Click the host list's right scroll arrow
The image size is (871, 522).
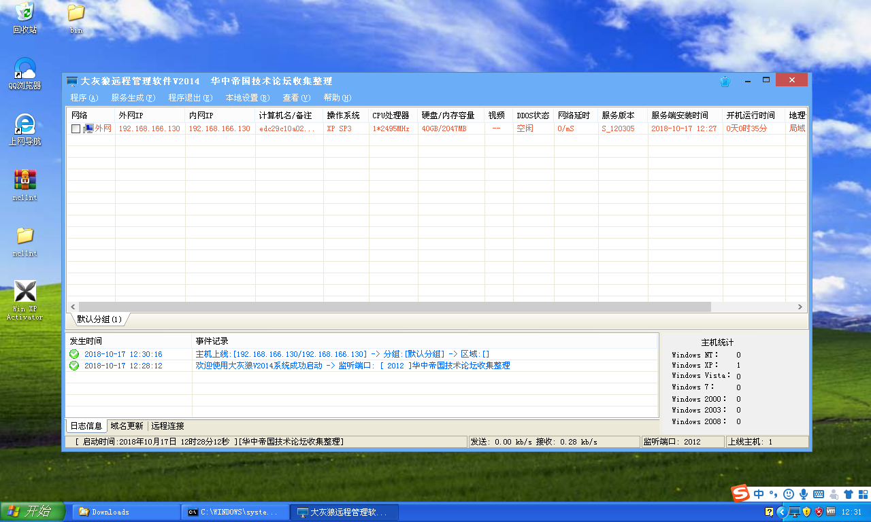point(801,307)
